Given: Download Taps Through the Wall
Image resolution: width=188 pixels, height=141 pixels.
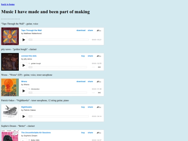Looking at the screenshot, I should click(81, 30).
